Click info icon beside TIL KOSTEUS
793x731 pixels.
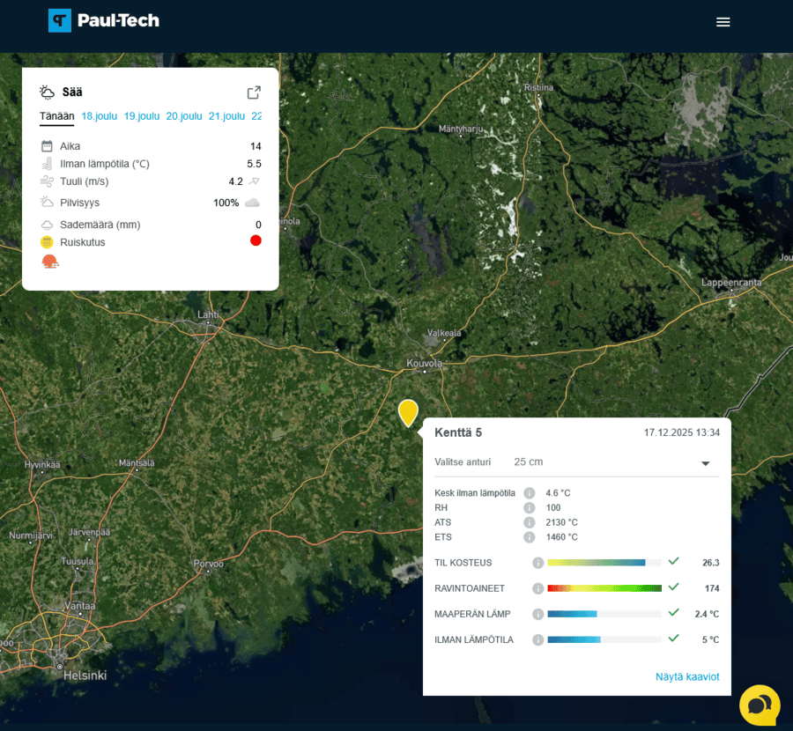[537, 563]
